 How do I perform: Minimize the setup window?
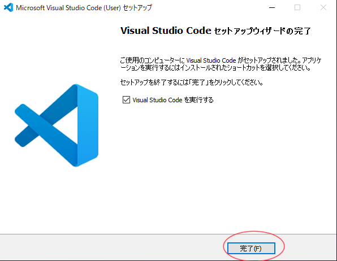pyautogui.click(x=272, y=8)
